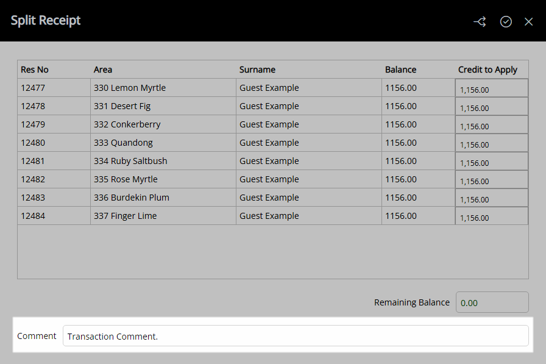Click the 1156.00 balance in row 12478

(418, 106)
